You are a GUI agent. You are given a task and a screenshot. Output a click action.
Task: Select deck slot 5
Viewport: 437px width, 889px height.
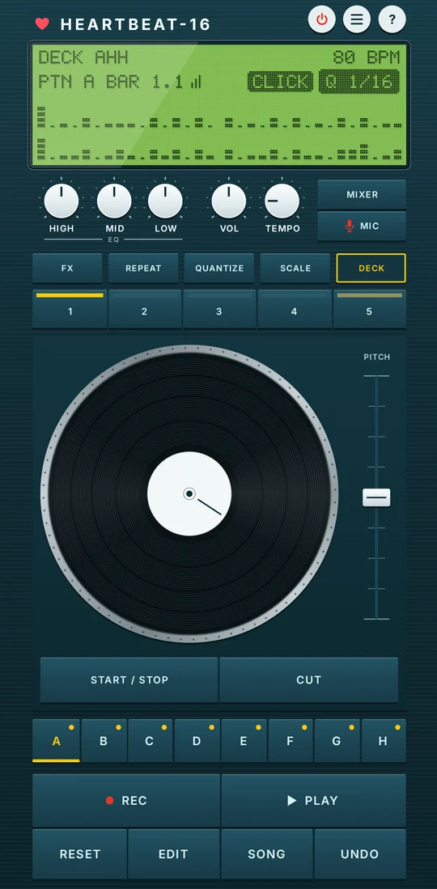click(370, 310)
